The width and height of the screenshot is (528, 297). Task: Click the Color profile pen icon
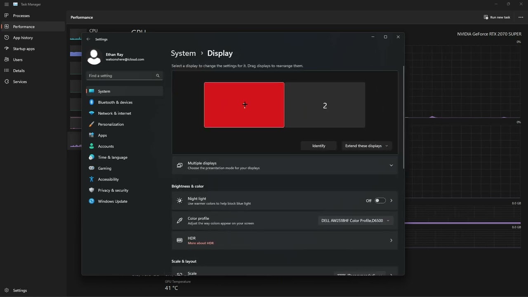pyautogui.click(x=179, y=221)
